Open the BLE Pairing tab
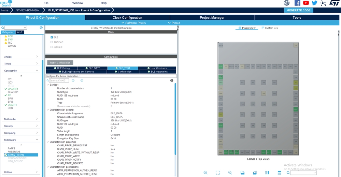This screenshot has width=341, height=177. click(x=62, y=68)
